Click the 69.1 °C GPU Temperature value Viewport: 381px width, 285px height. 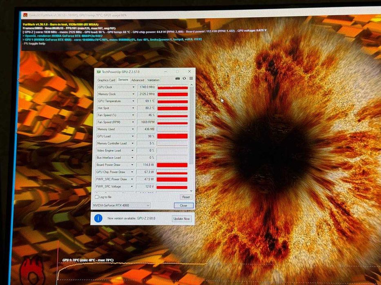[x=147, y=101]
